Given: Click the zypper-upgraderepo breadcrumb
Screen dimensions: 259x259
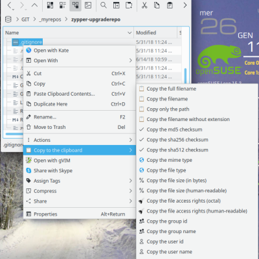Looking at the screenshot, I should pos(96,19).
